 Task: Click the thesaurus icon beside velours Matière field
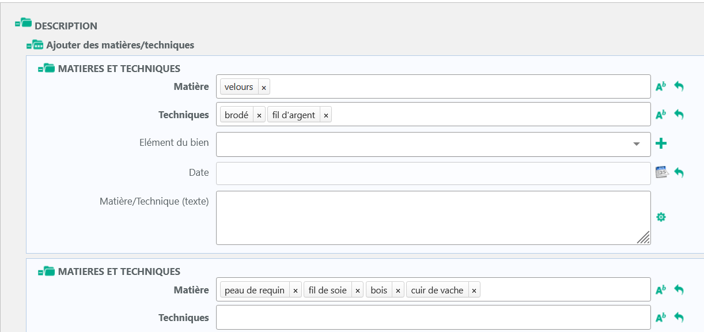click(661, 86)
